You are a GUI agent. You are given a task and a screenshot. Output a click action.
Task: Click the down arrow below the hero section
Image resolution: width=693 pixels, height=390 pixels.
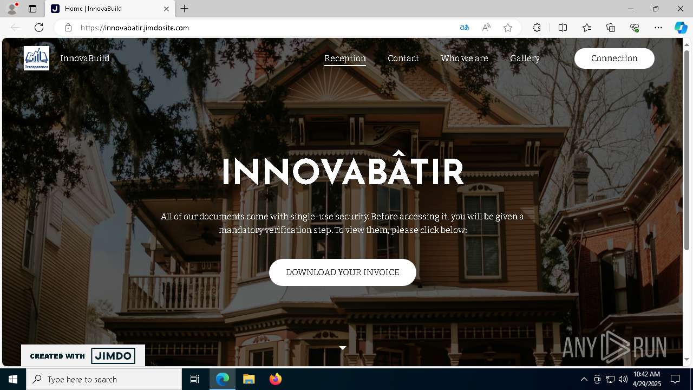pos(342,348)
